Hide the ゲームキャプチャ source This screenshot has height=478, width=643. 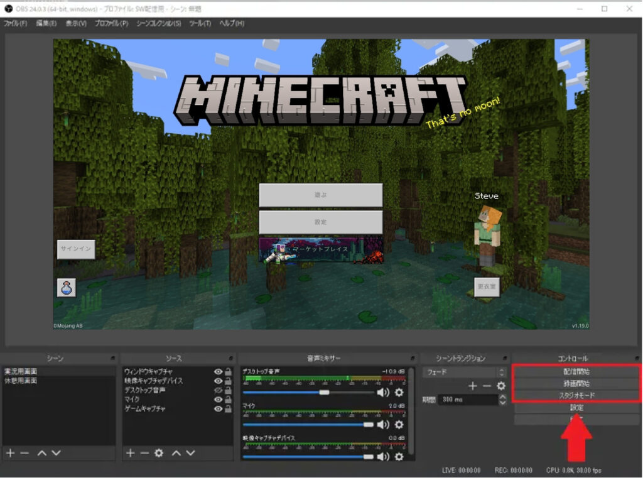218,409
